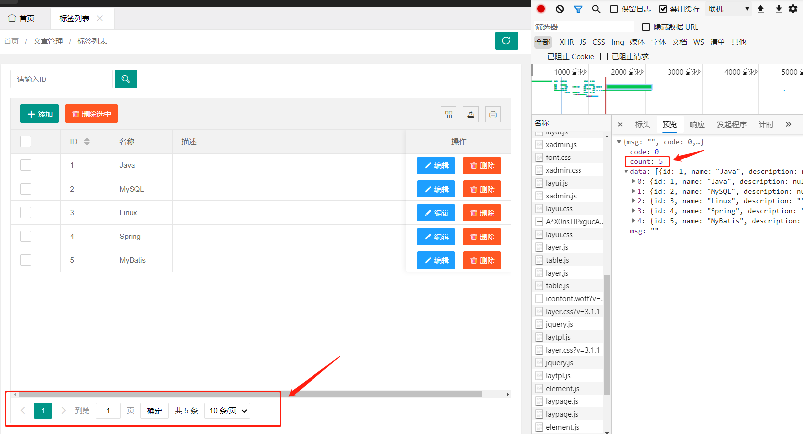Expand data item 3 named Spring
This screenshot has width=803, height=434.
pyautogui.click(x=633, y=211)
